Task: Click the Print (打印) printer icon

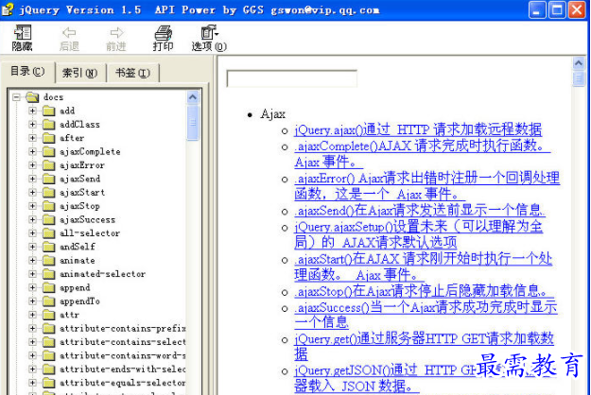Action: click(x=164, y=33)
